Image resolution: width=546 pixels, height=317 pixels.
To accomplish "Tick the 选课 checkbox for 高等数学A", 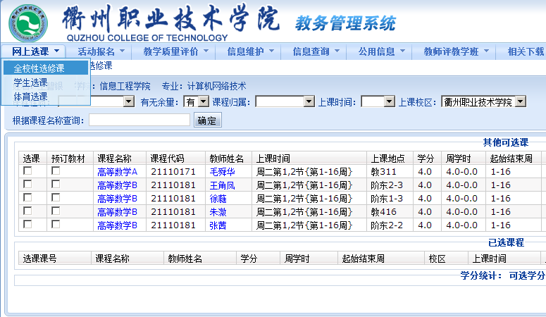I will [27, 171].
